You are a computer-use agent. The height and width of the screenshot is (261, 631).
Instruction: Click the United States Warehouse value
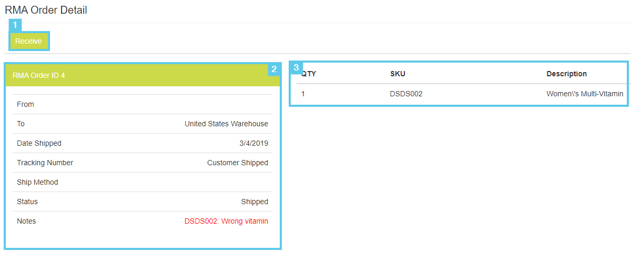pyautogui.click(x=226, y=124)
